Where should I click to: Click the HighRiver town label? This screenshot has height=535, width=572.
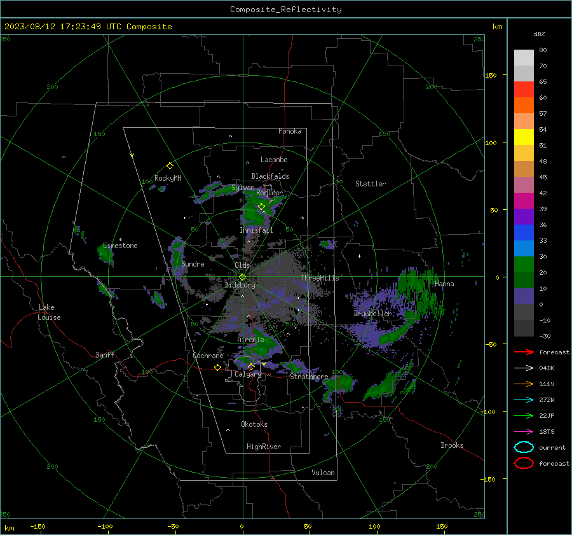[x=264, y=447]
